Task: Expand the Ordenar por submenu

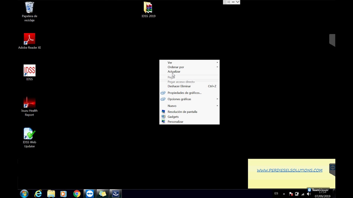Action: 189,67
